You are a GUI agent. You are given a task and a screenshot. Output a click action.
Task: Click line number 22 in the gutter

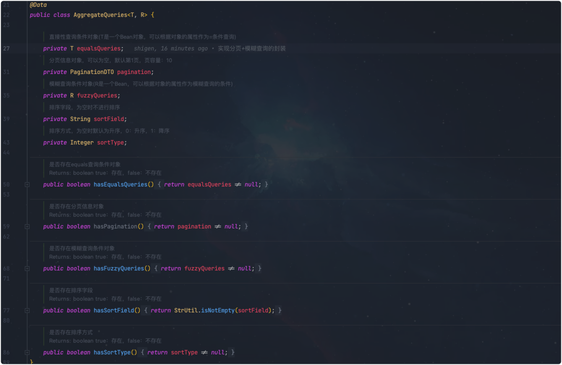coord(6,15)
